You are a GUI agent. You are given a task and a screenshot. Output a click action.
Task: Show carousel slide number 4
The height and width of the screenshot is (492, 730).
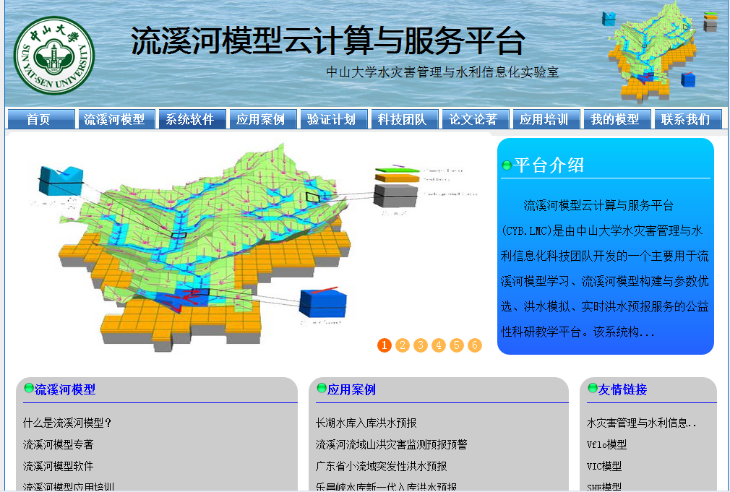pyautogui.click(x=439, y=345)
